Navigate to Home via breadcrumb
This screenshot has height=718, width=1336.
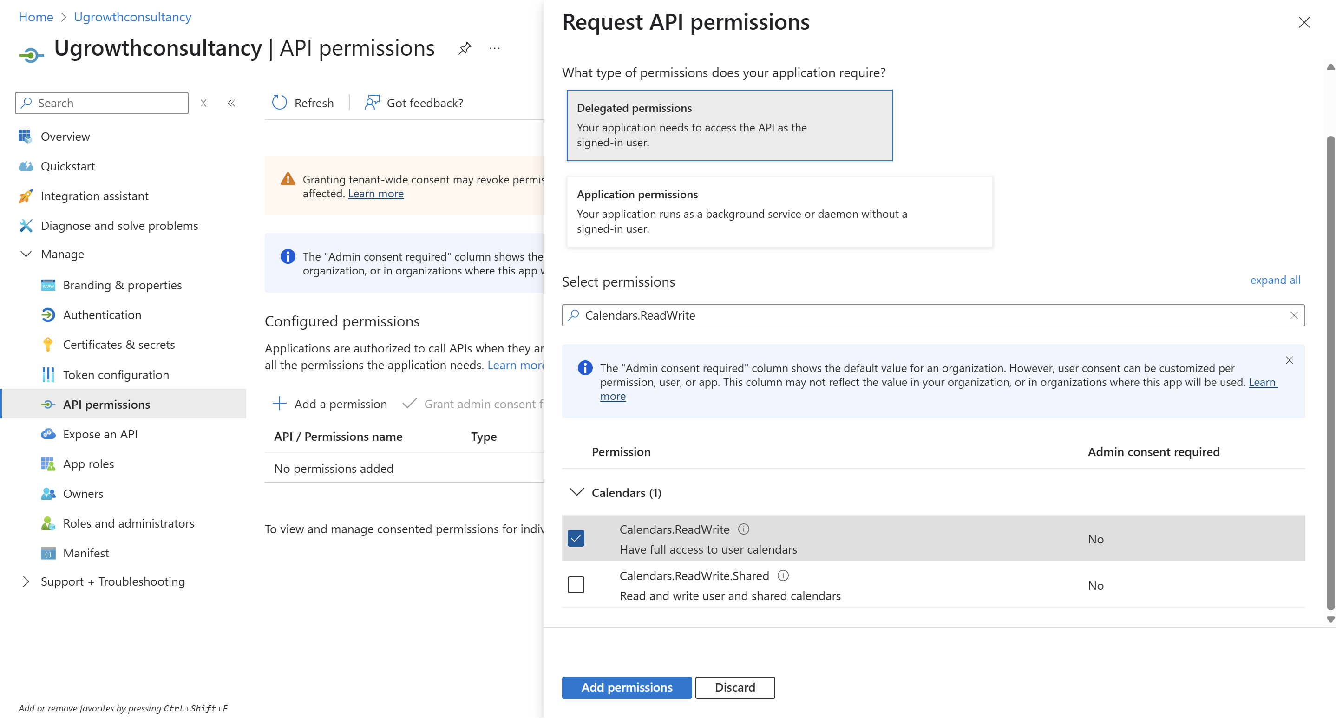pos(35,17)
